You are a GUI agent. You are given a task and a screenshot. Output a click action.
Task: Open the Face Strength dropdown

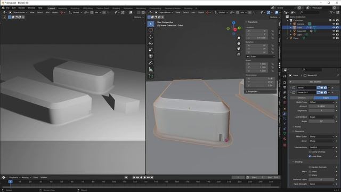[321, 184]
